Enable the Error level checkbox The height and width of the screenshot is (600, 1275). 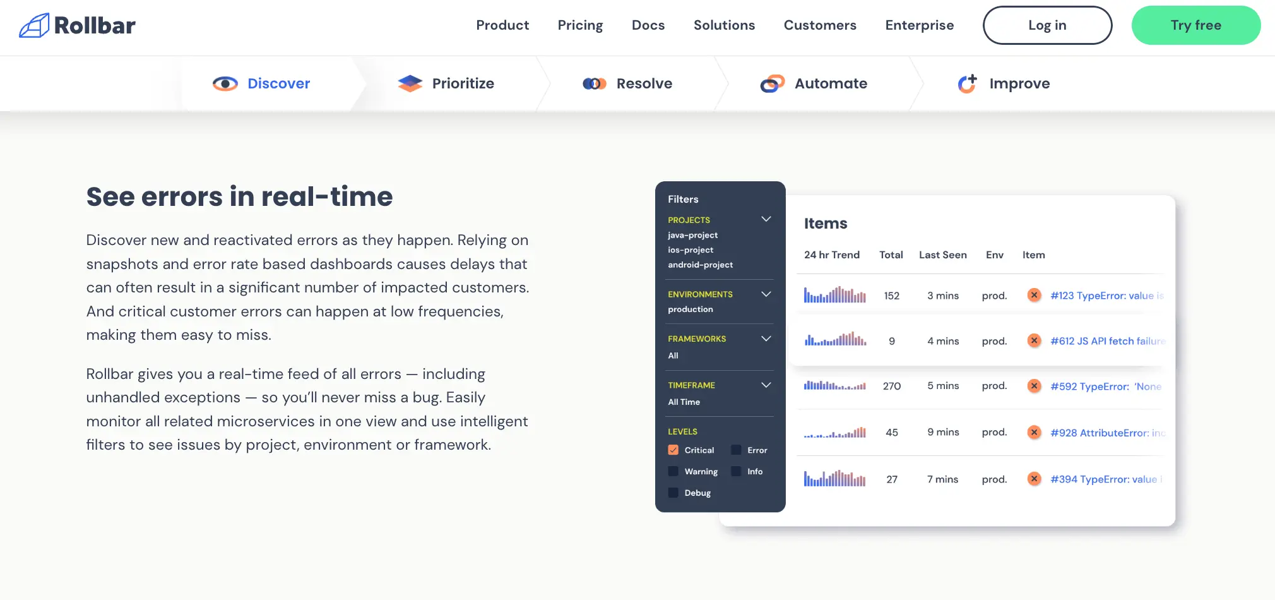point(736,450)
